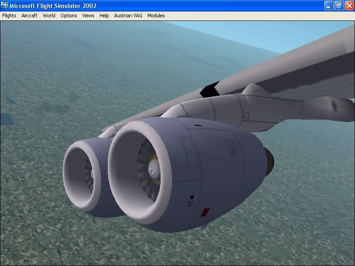Close the Flight Simulator 2002 window
Image resolution: width=355 pixels, height=266 pixels.
349,6
